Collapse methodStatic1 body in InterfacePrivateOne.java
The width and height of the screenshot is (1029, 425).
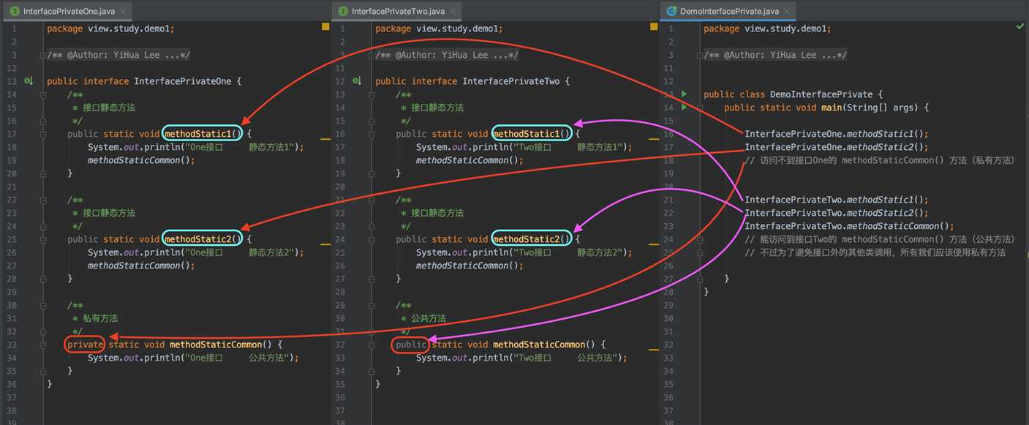pos(43,134)
